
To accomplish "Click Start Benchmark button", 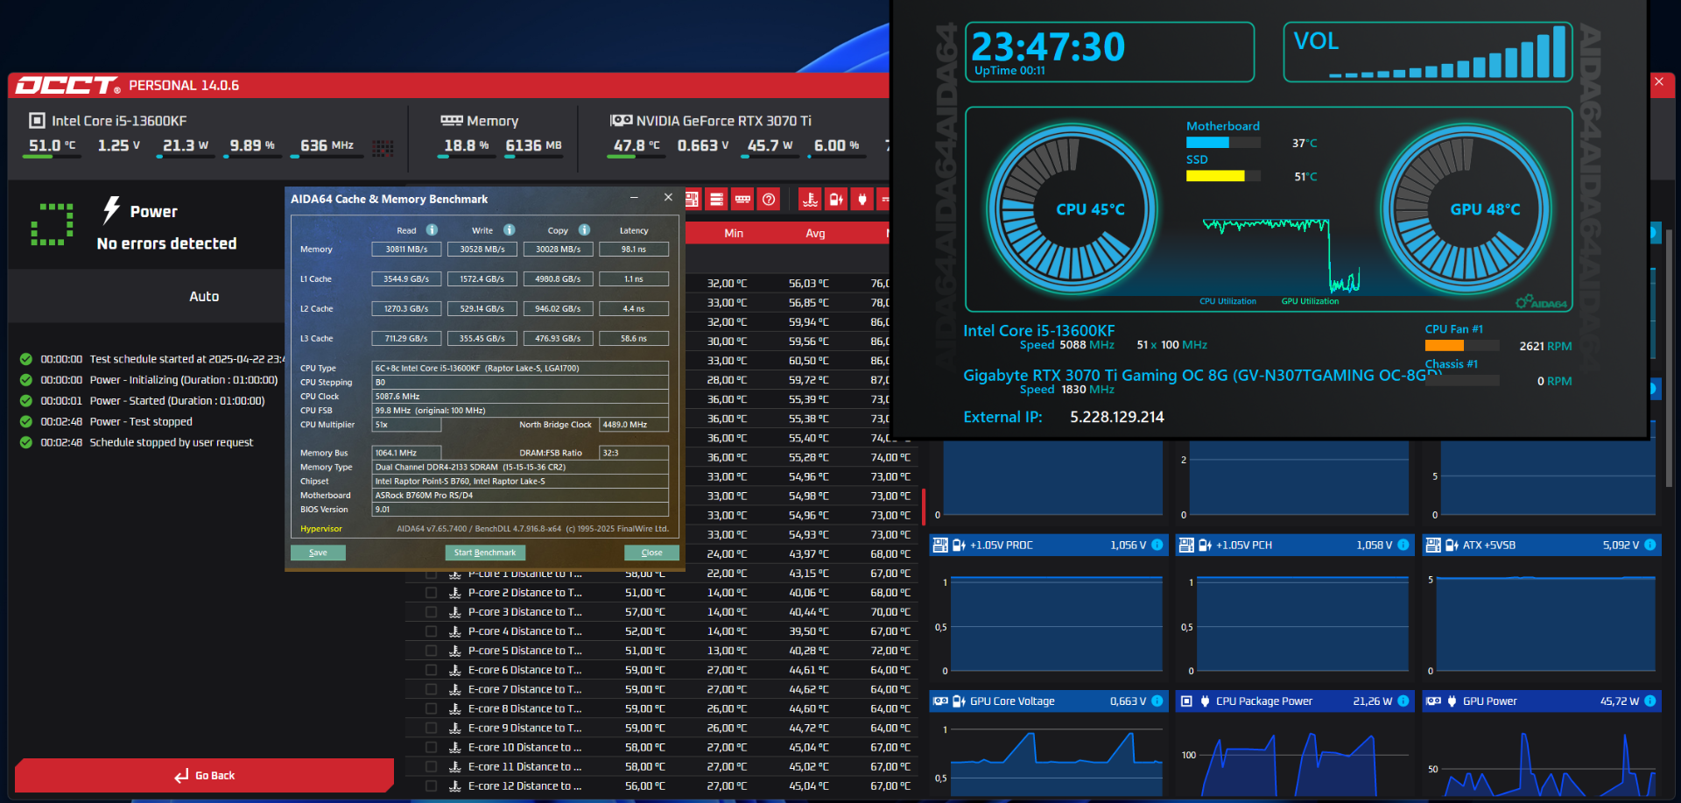I will (485, 553).
